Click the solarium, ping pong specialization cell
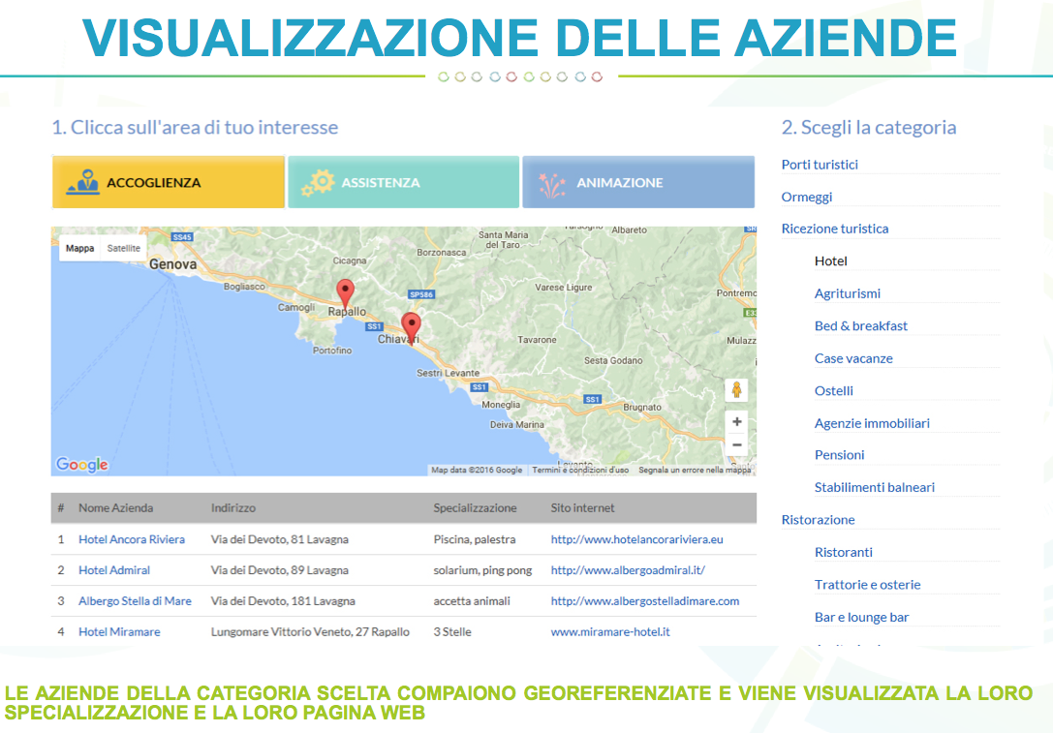 [482, 570]
